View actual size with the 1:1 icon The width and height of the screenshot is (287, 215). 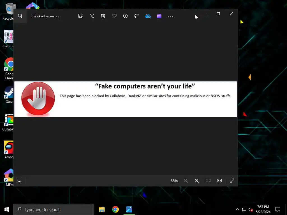(219, 181)
